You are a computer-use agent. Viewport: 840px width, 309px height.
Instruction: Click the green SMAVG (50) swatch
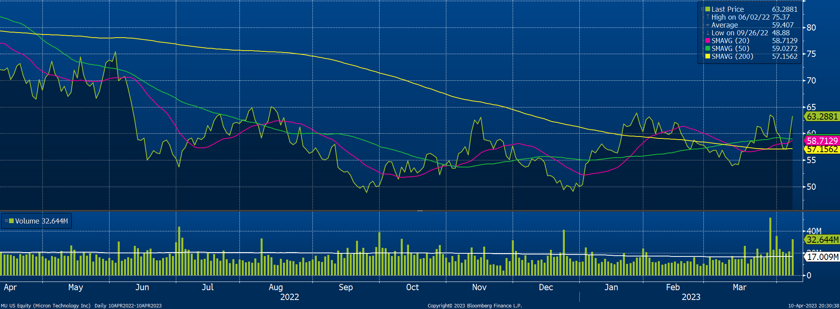point(708,49)
